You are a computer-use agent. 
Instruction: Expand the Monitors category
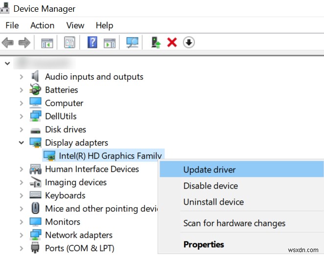pyautogui.click(x=21, y=222)
